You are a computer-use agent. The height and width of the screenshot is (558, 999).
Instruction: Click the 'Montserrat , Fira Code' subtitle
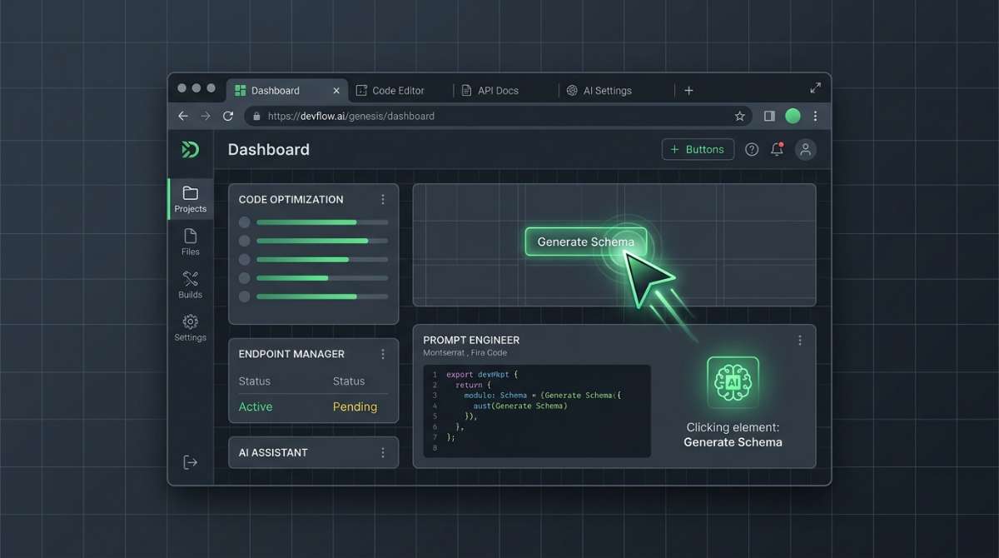[465, 353]
